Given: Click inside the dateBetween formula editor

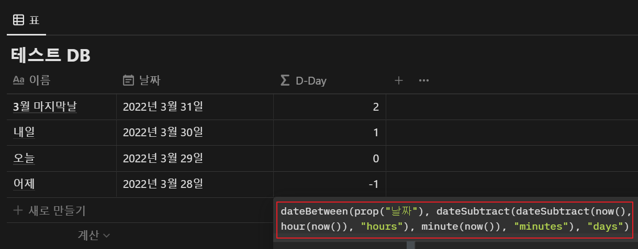Looking at the screenshot, I should [455, 219].
